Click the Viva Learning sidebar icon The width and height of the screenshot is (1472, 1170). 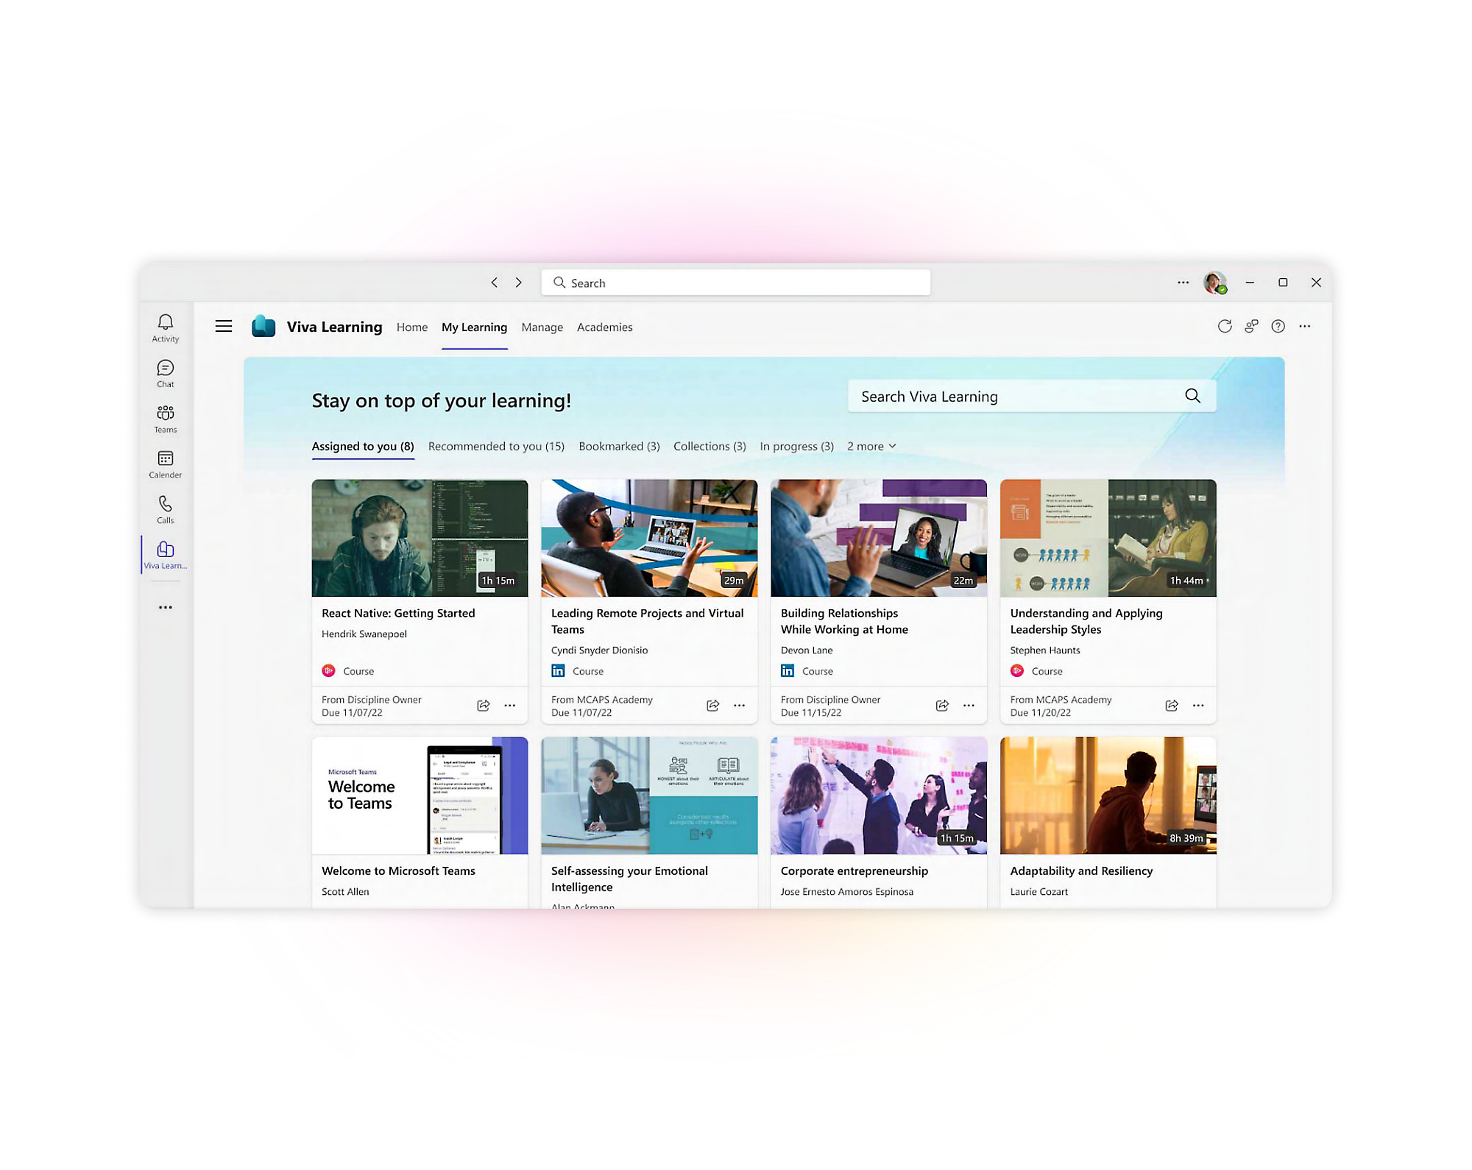[x=166, y=556]
